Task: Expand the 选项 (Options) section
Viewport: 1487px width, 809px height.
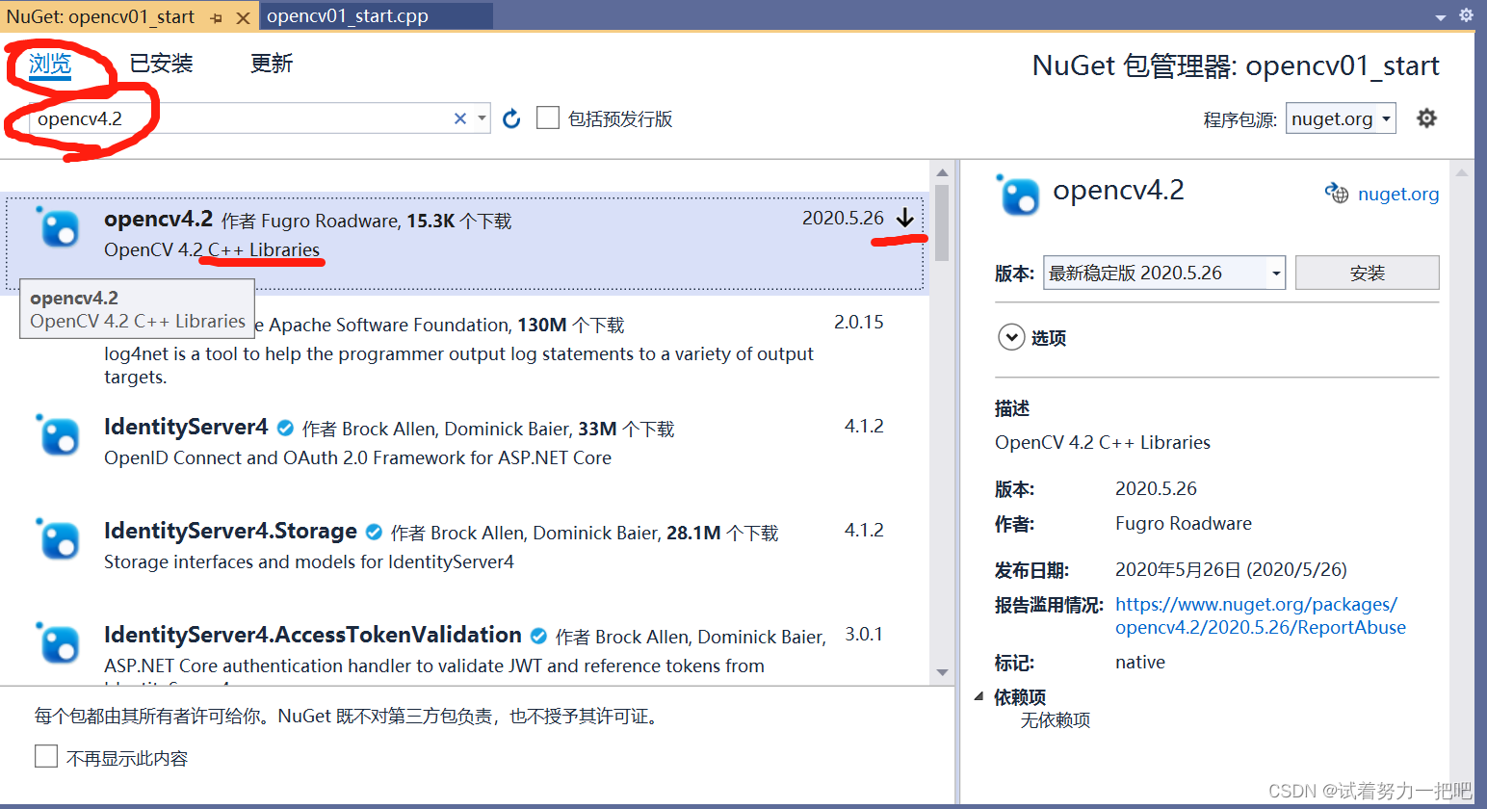Action: point(1011,337)
